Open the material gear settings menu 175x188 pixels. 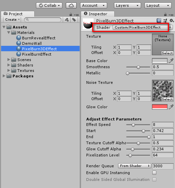pyautogui.click(x=172, y=21)
